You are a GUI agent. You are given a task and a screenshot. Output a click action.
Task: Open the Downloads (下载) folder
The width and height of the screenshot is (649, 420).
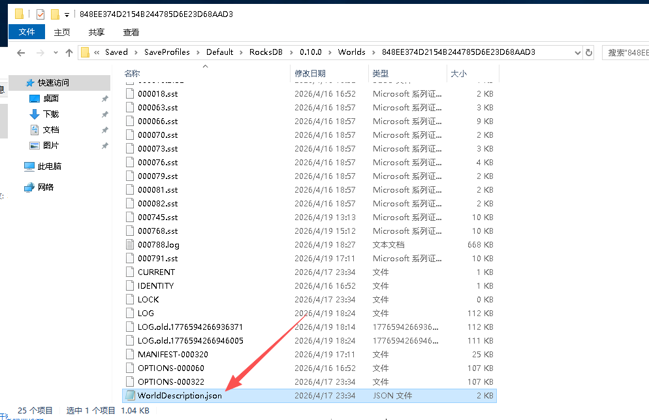51,114
